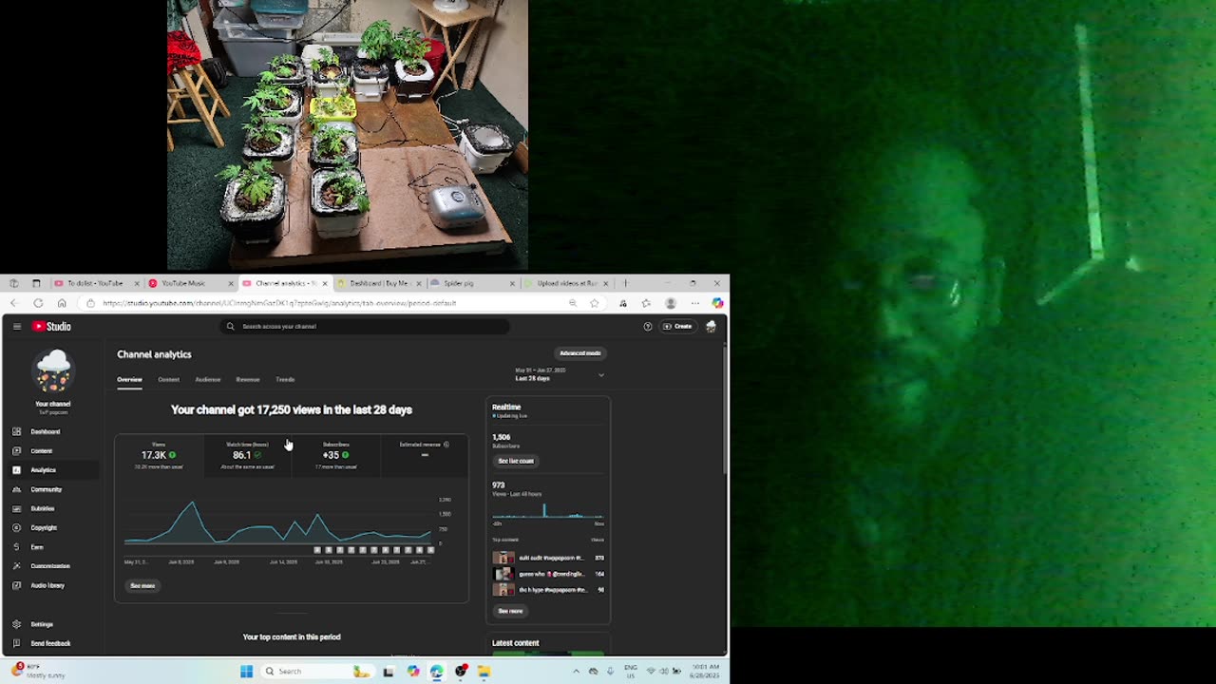Open the YouTube Studio hamburger menu
1216x684 pixels.
click(x=17, y=326)
